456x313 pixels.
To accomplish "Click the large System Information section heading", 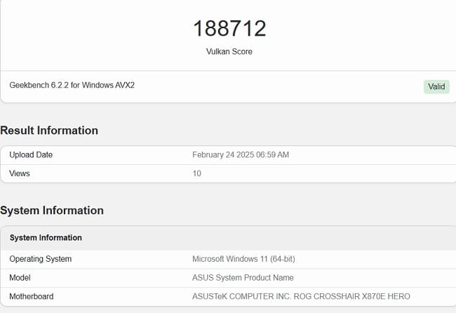I will click(52, 210).
